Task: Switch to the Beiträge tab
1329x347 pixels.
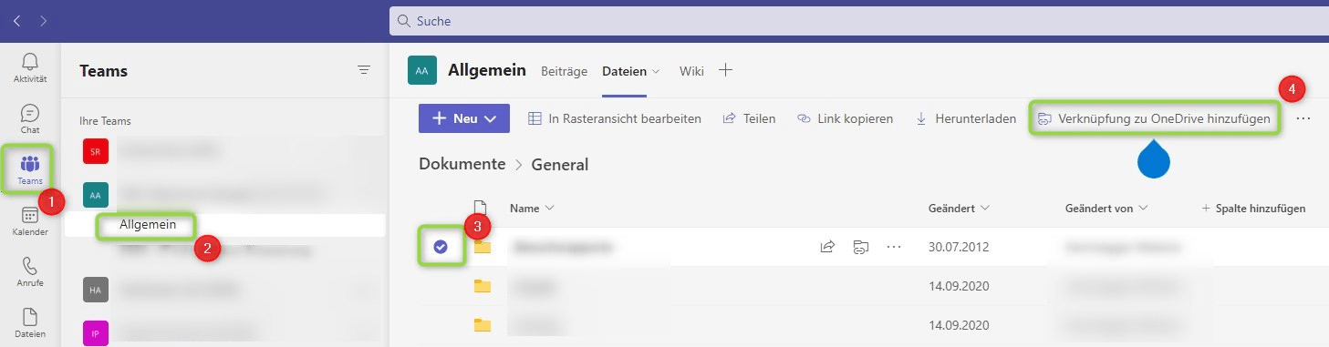Action: [564, 70]
